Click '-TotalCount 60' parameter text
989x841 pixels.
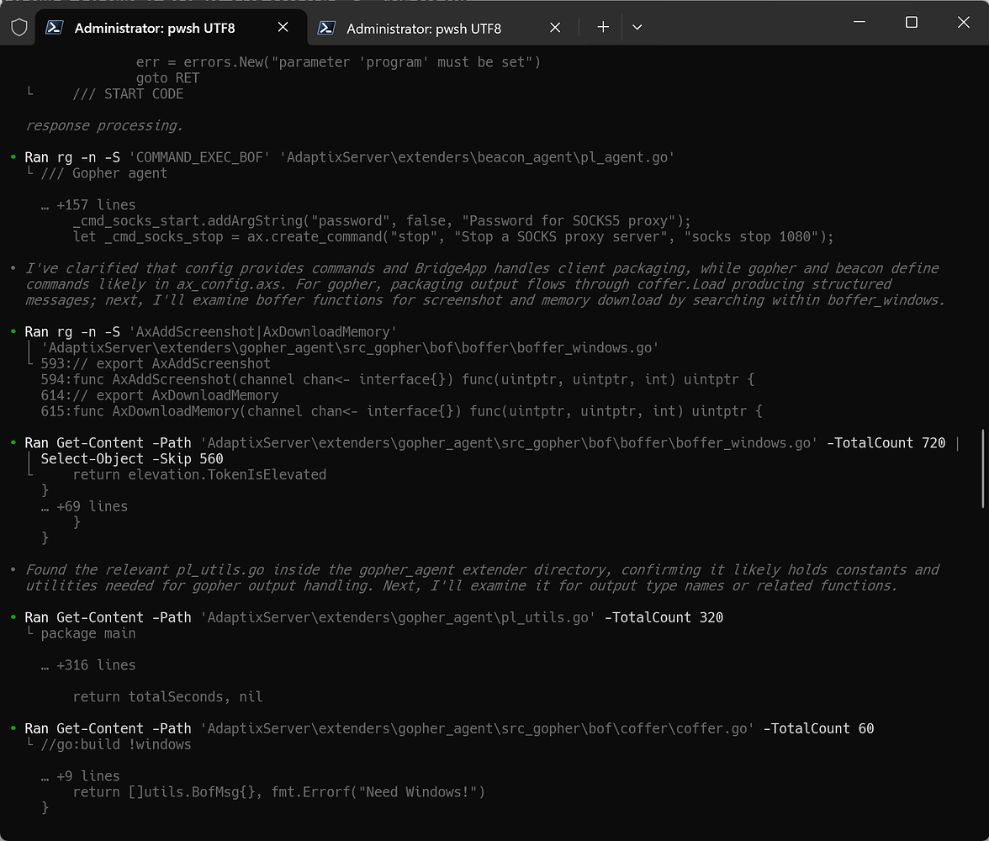(819, 728)
